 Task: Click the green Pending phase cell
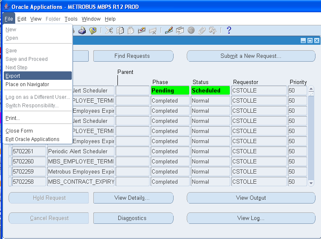point(170,90)
